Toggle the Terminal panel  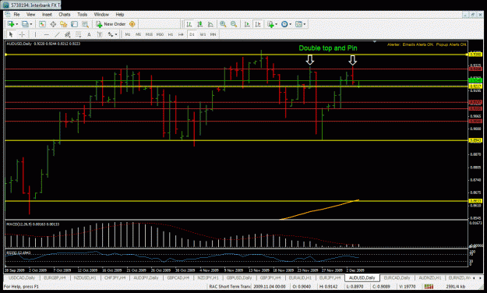[74, 24]
